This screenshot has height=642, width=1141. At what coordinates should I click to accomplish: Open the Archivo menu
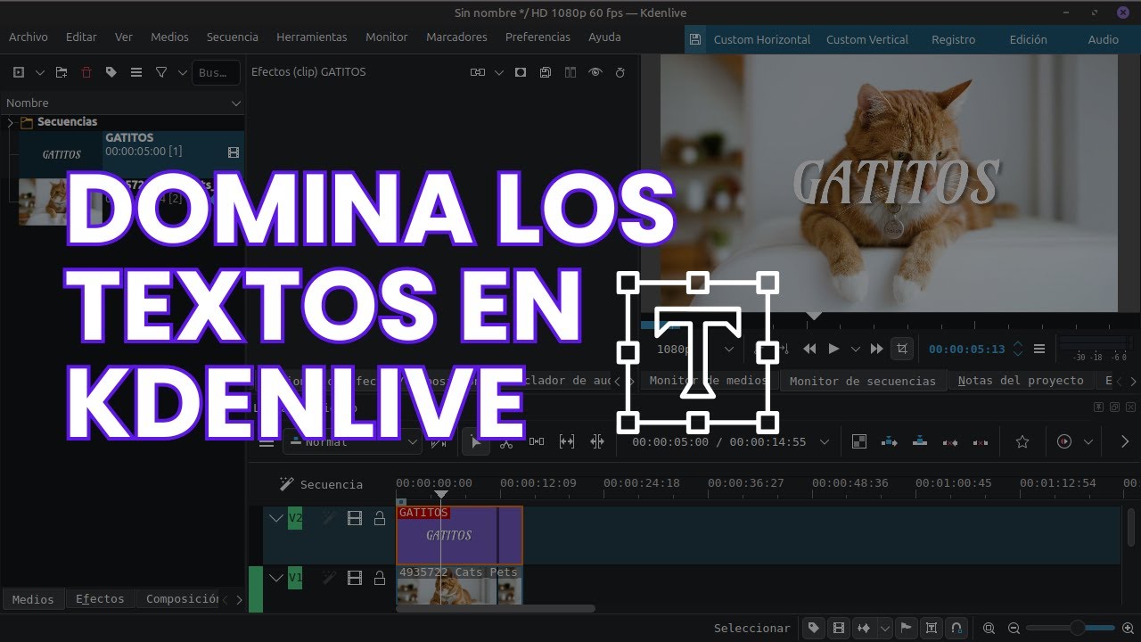29,37
